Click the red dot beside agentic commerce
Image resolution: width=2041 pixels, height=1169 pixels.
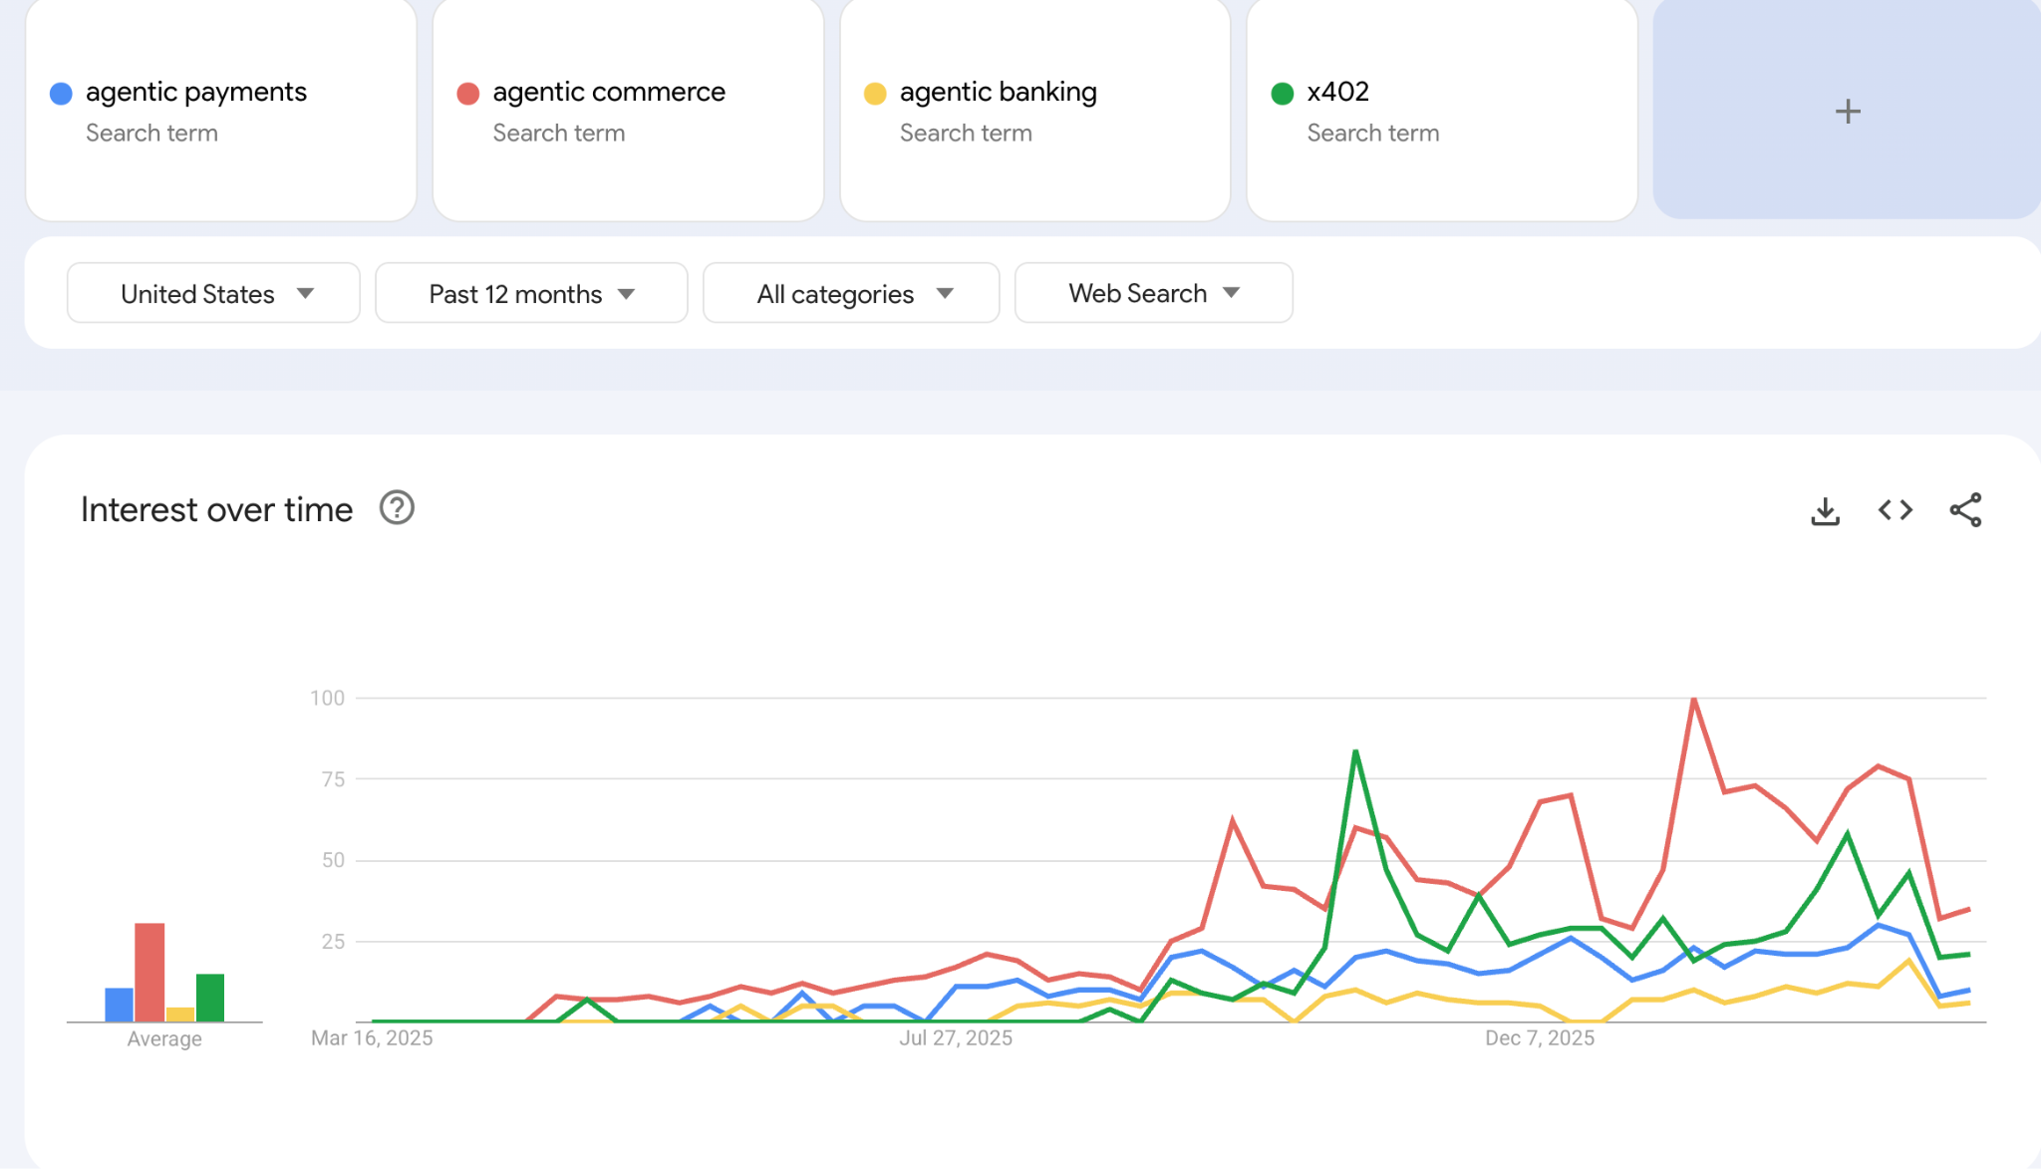click(467, 94)
